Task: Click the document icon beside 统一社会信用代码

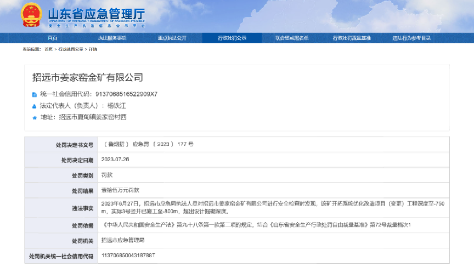Action: coord(35,94)
